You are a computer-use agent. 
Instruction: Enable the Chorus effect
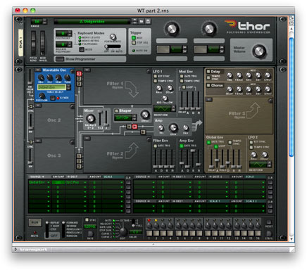tap(208, 85)
